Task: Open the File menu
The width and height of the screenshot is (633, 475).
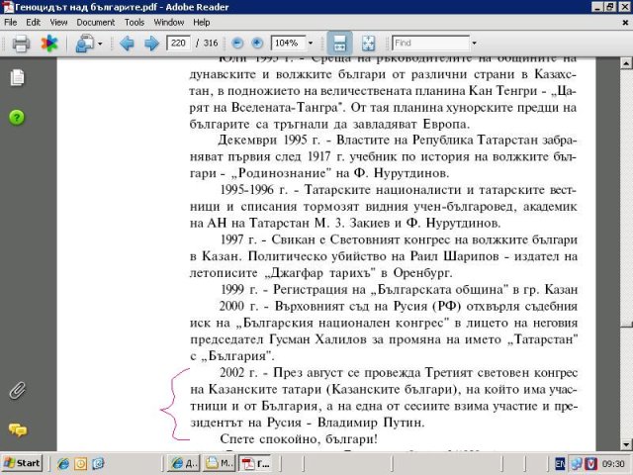Action: [11, 22]
